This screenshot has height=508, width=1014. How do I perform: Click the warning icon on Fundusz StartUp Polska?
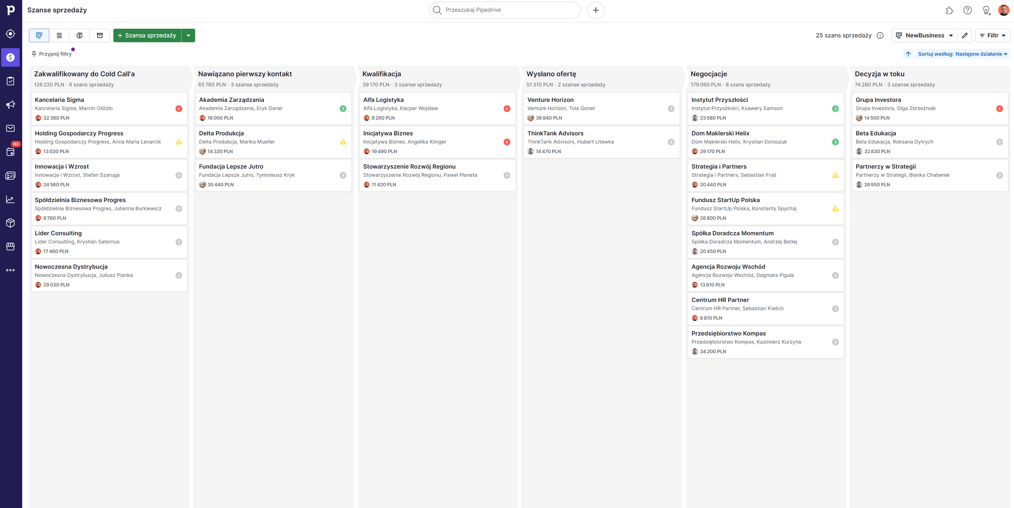click(x=835, y=209)
